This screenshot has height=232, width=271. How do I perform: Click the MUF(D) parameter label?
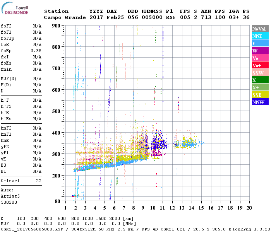(8, 78)
